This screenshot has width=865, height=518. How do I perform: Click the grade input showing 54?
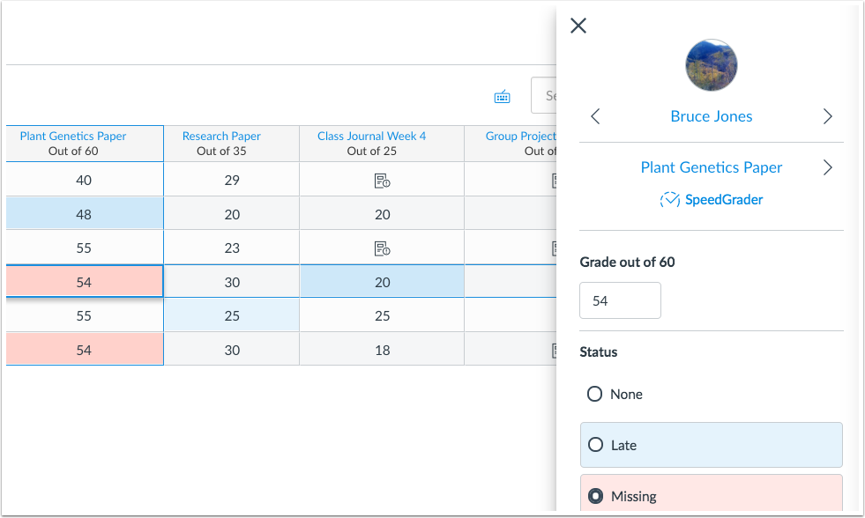(620, 300)
